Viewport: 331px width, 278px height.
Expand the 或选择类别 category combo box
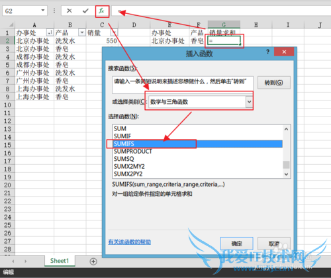click(249, 102)
